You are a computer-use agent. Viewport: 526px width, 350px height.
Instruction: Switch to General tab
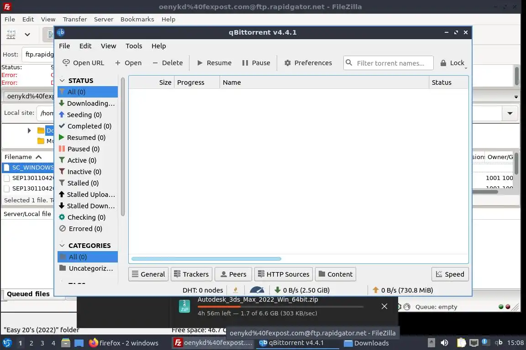[148, 274]
